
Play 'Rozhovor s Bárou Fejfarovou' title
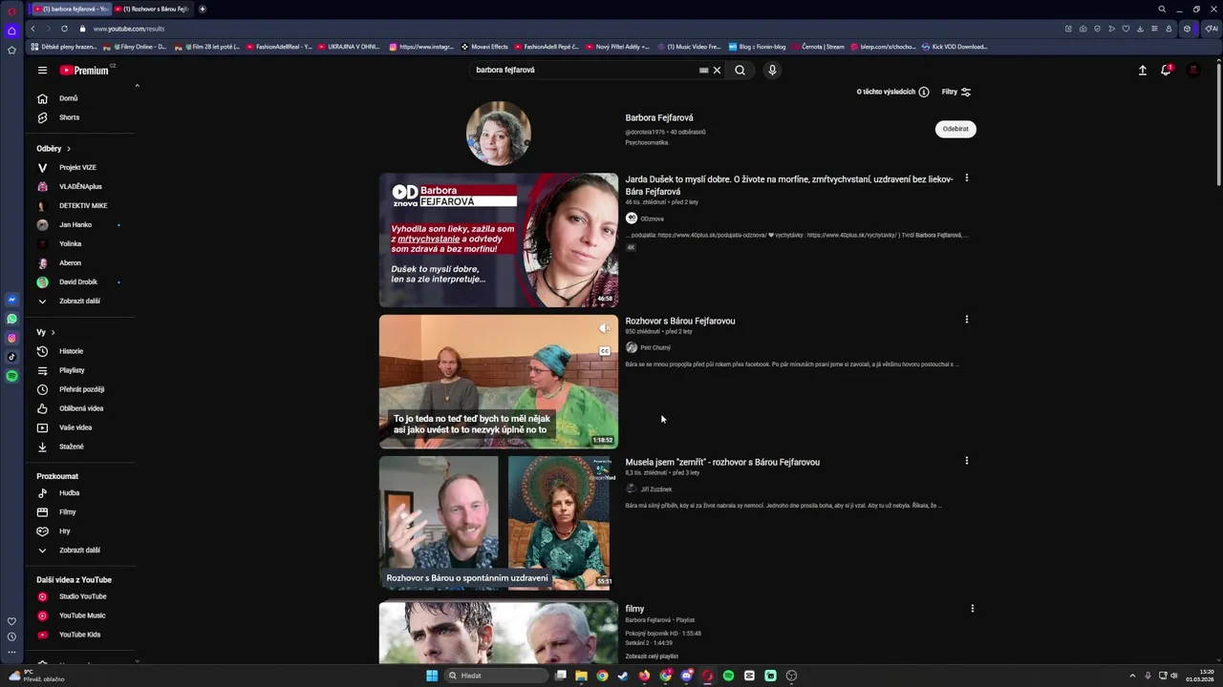click(x=680, y=321)
